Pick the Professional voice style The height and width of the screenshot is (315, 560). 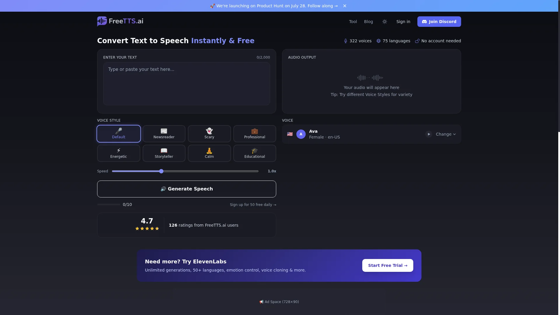pyautogui.click(x=255, y=134)
